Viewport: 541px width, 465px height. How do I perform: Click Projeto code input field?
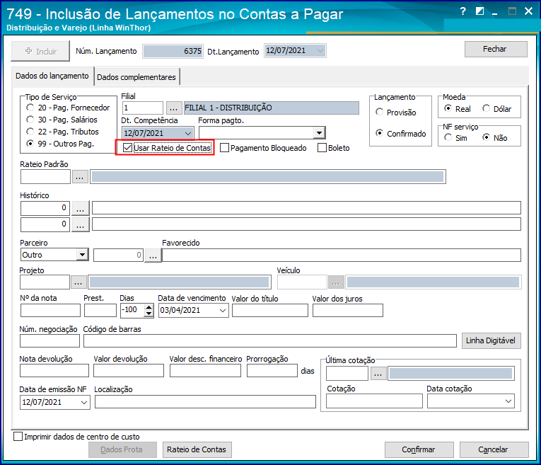point(45,282)
